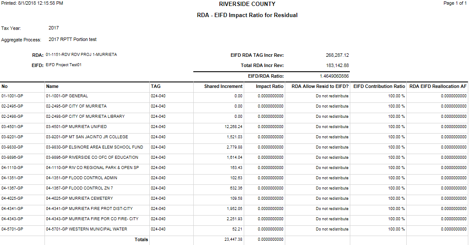Click the report title RDA - EIFD Impact Ratio
Screen dimensions: 473x245
(247, 15)
